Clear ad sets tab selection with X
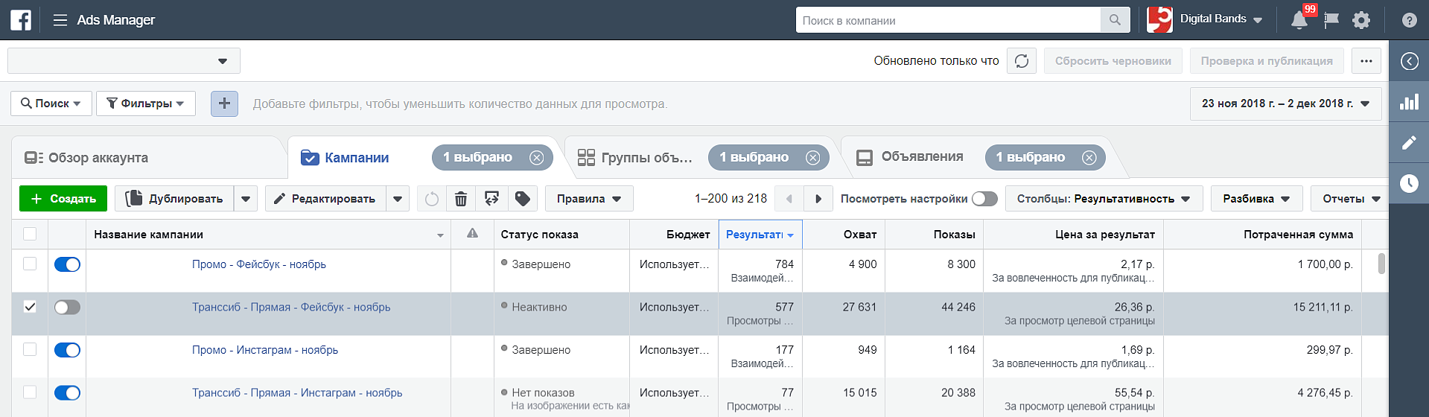Viewport: 1429px width, 417px height. tap(812, 158)
